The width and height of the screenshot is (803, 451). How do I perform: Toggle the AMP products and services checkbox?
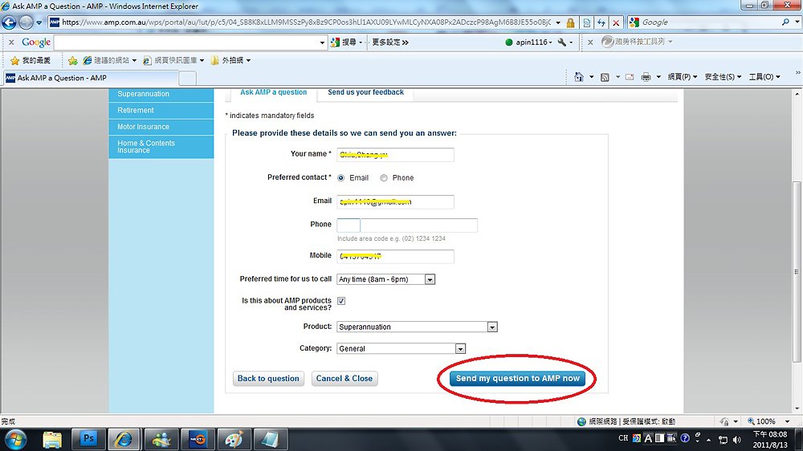click(x=341, y=301)
